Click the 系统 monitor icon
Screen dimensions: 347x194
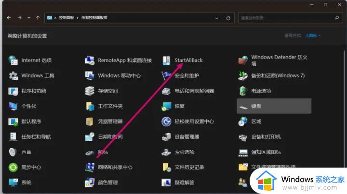point(13,182)
